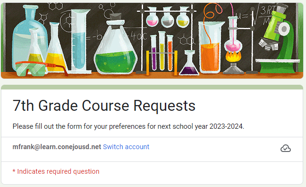Image resolution: width=306 pixels, height=187 pixels.
Task: Click the burner flame under pink flask
Action: coord(233,56)
